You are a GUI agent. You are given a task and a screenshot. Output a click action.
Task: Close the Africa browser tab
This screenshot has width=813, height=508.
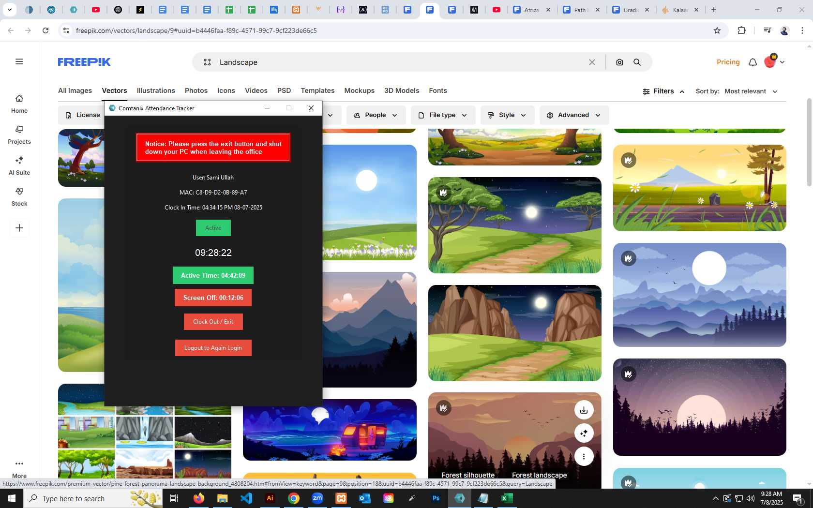(x=548, y=10)
